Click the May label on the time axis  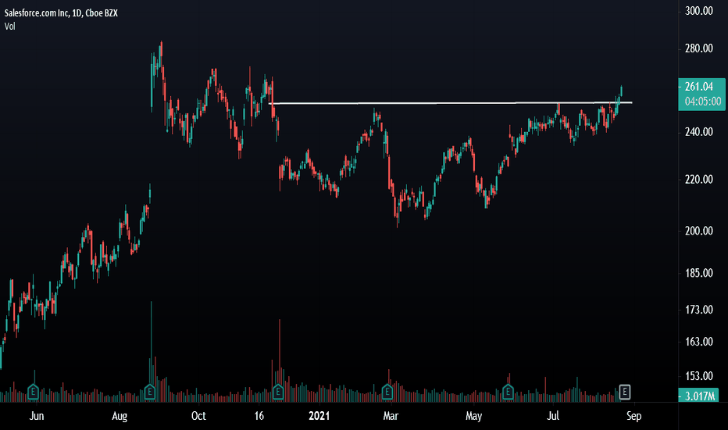coord(473,416)
